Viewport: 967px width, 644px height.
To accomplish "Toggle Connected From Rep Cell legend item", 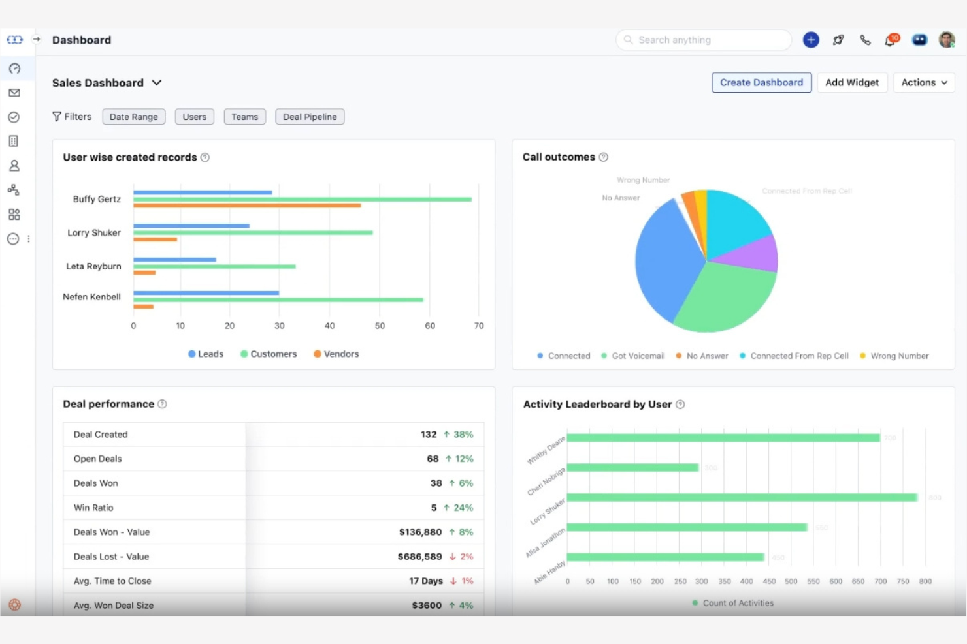I will 794,356.
